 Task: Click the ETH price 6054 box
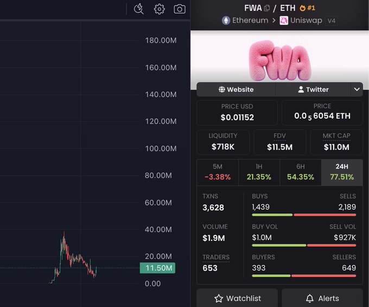click(x=322, y=113)
